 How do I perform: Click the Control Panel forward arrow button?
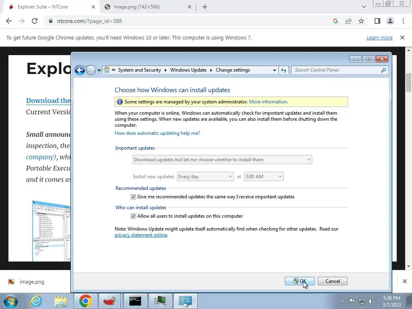point(91,70)
